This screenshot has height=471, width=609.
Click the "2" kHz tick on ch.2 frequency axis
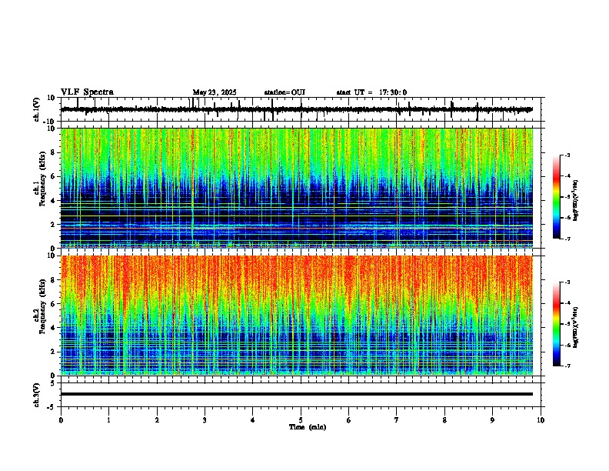pyautogui.click(x=54, y=352)
